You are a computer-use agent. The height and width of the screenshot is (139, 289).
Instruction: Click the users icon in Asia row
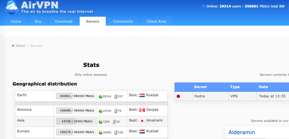coord(100,122)
